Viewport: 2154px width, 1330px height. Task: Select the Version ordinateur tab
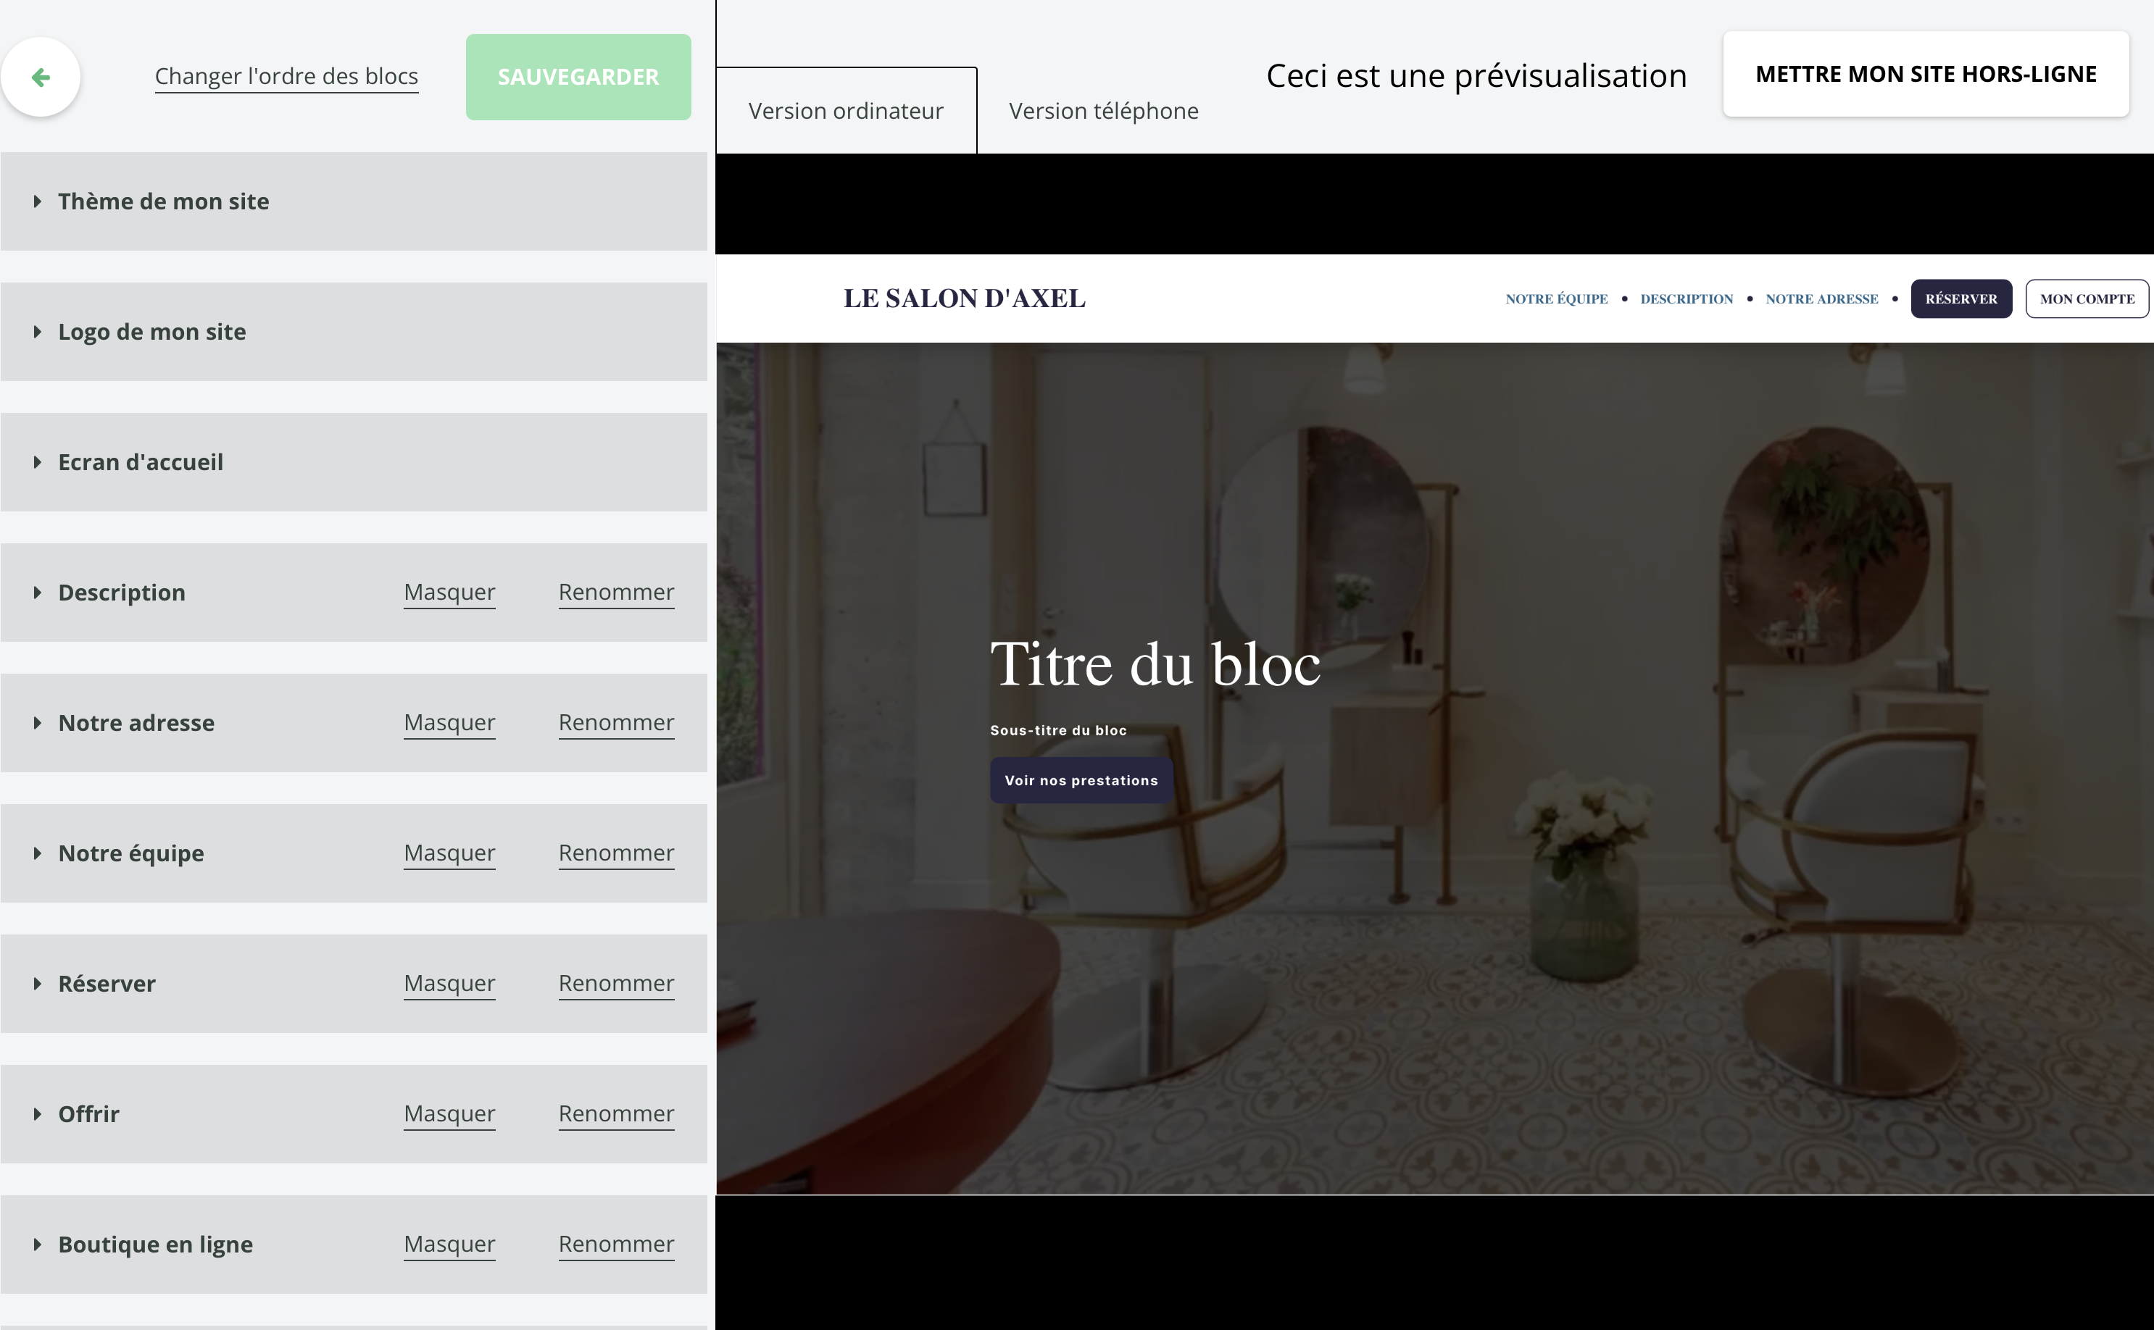tap(847, 111)
